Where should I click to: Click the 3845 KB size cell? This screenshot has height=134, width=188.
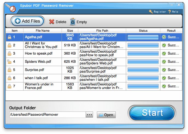coord(70,37)
